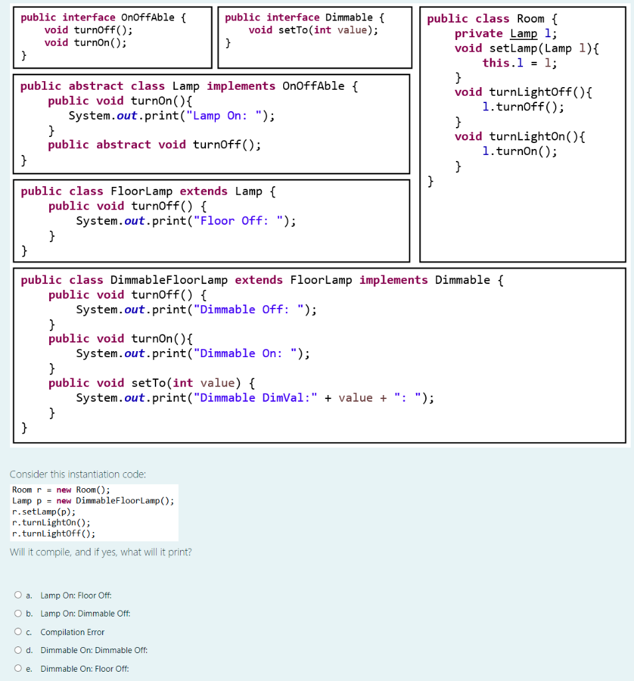Choose the Compilation Error option
Viewport: 634px width, 681px height.
coord(18,632)
